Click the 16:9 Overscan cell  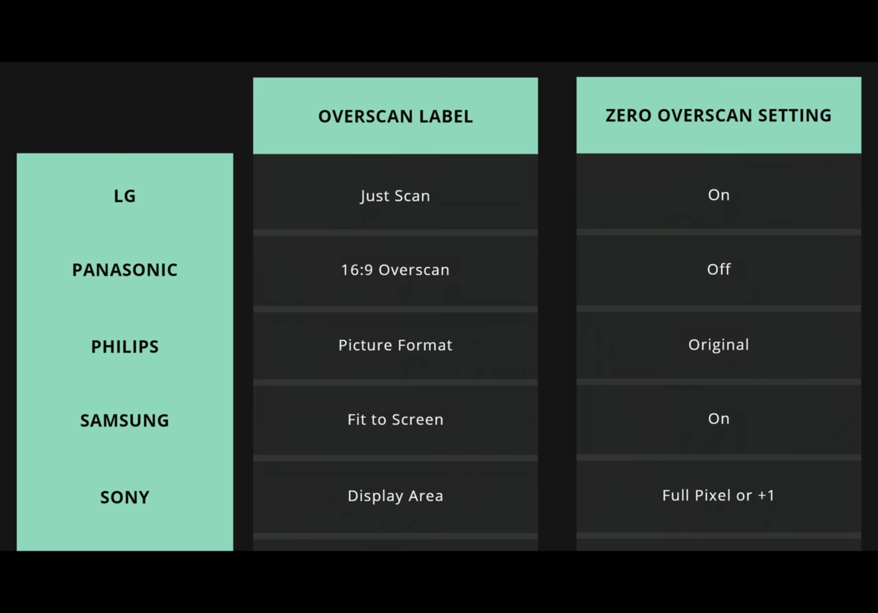395,270
